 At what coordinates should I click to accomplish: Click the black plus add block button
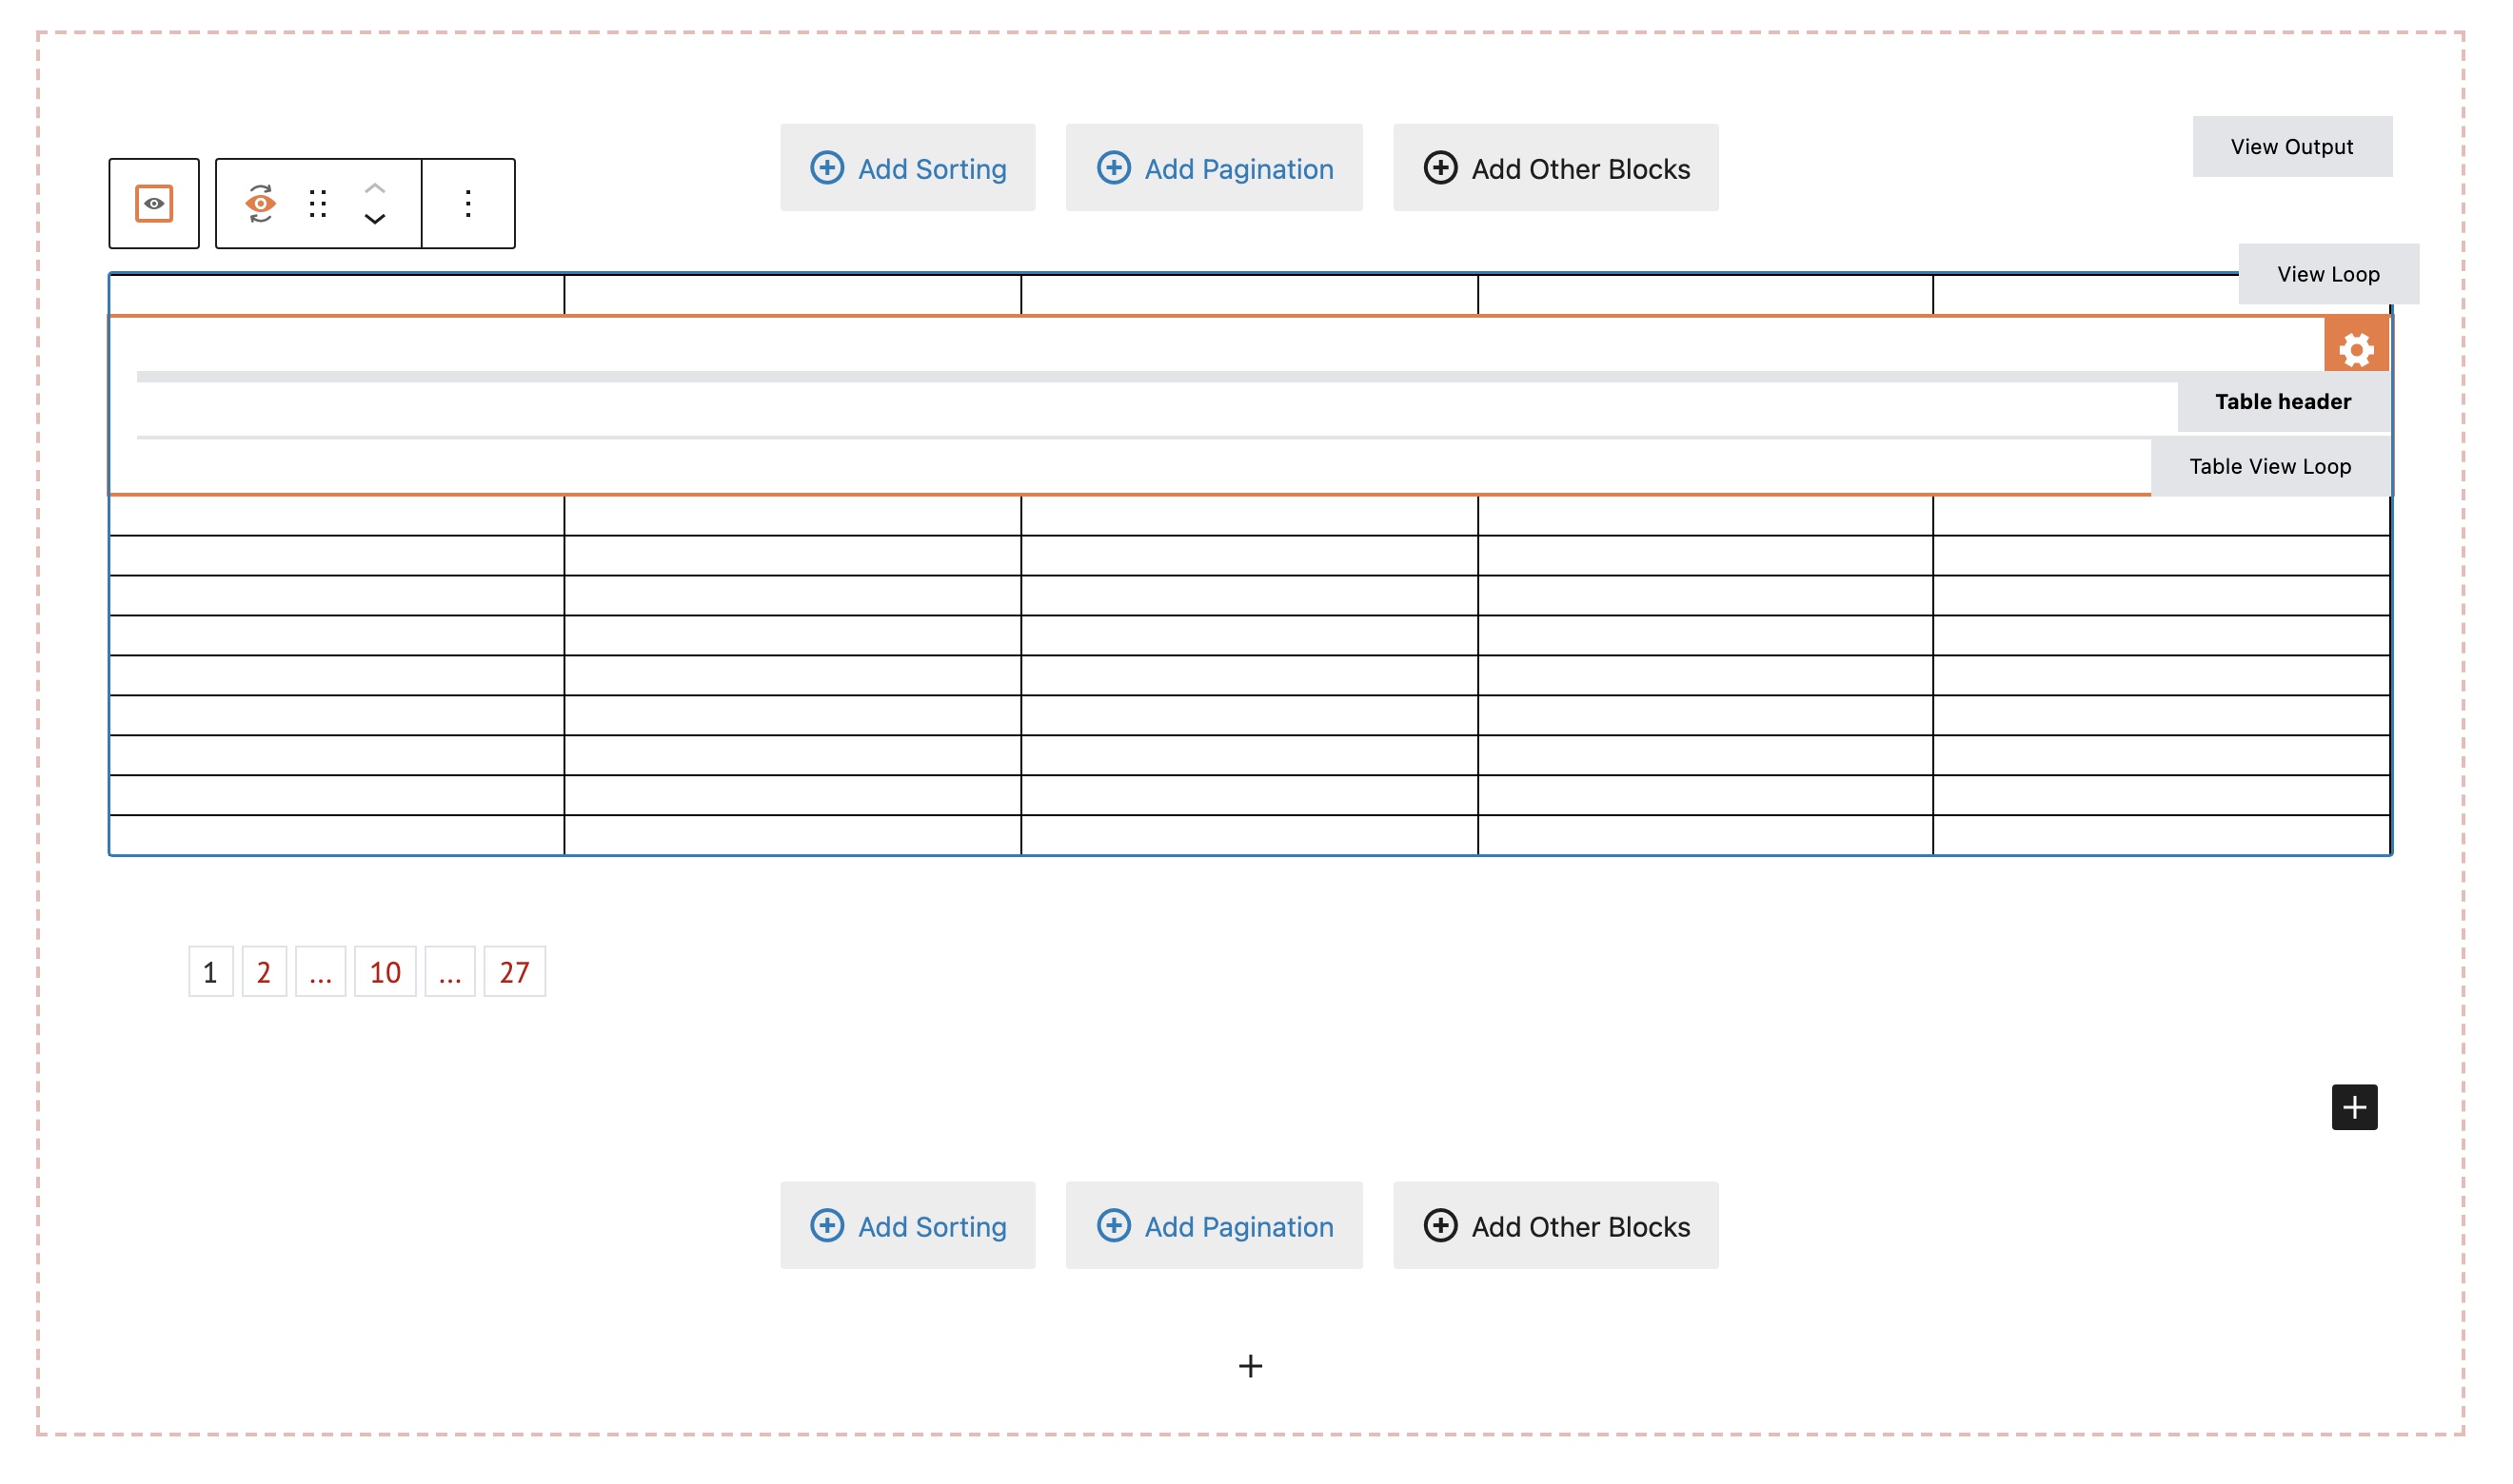click(2355, 1107)
